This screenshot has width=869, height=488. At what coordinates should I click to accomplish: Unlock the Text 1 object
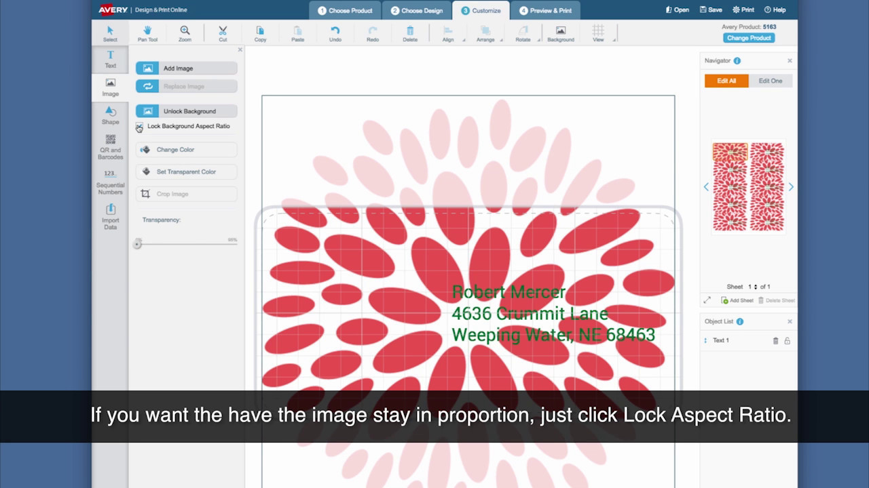(787, 340)
